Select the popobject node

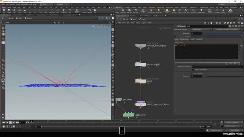[119, 99]
